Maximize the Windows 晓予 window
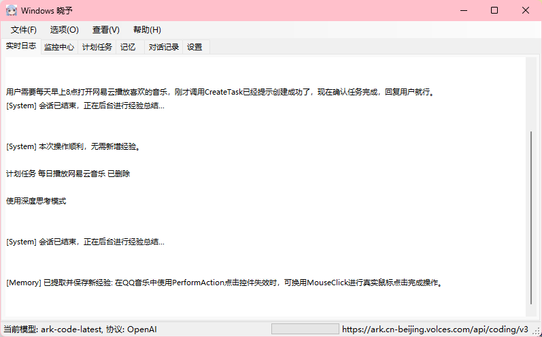542x337 pixels. [x=494, y=10]
